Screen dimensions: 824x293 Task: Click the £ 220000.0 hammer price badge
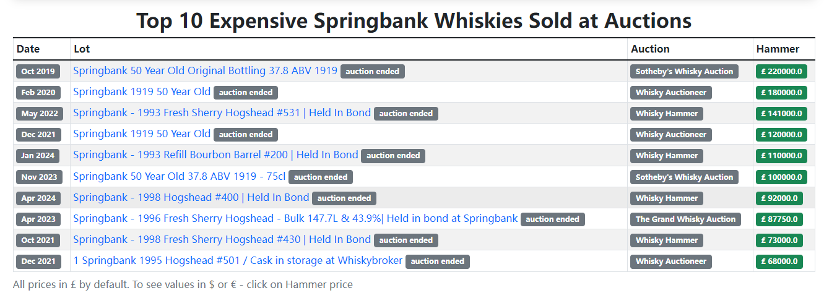[x=781, y=72]
